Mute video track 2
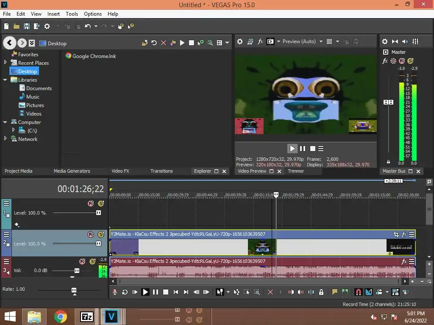 [91, 234]
